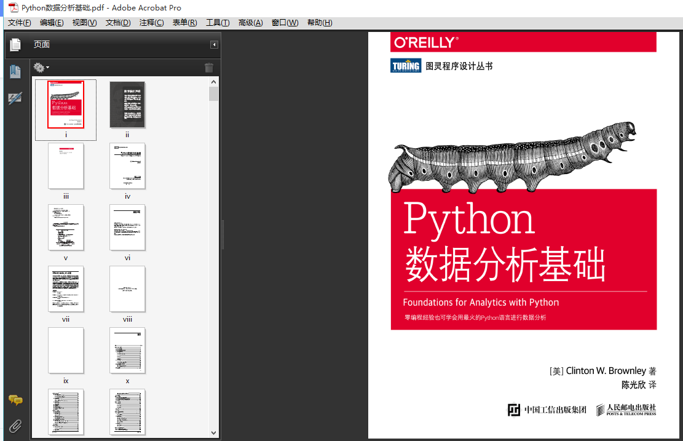This screenshot has height=441, width=683.
Task: Click the translator name 陈光欣 译
Action: coord(639,385)
